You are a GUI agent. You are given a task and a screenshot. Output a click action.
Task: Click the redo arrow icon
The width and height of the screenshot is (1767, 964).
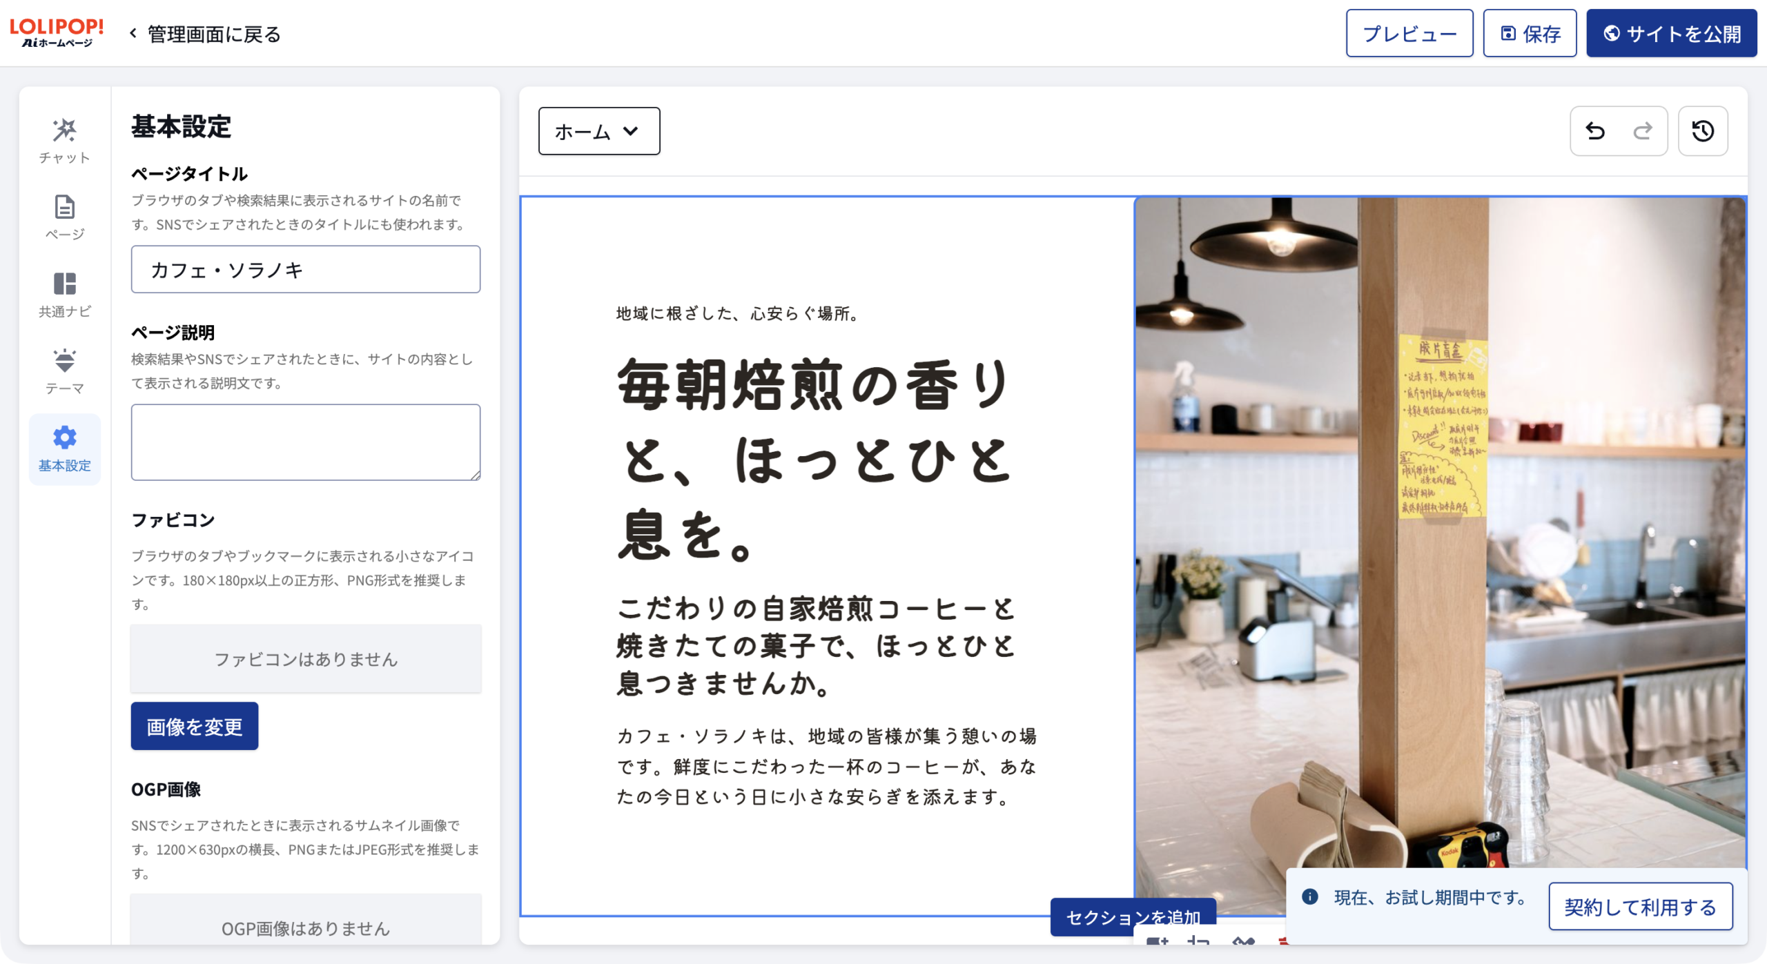click(1643, 130)
